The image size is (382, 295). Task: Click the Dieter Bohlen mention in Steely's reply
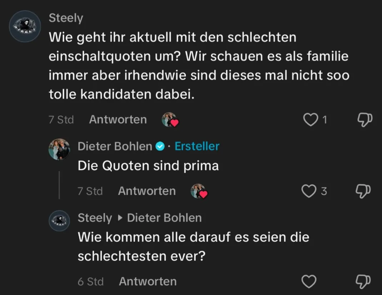pyautogui.click(x=164, y=218)
